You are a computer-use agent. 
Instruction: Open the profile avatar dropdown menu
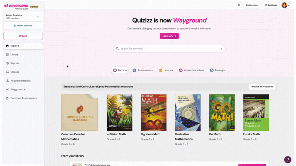[286, 5]
